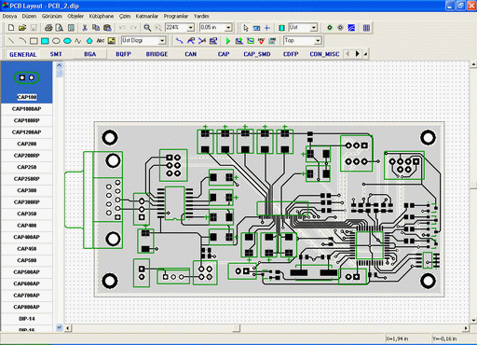Viewport: 477px width, 345px height.
Task: Click the X=1,94 in status coordinate
Action: (397, 338)
